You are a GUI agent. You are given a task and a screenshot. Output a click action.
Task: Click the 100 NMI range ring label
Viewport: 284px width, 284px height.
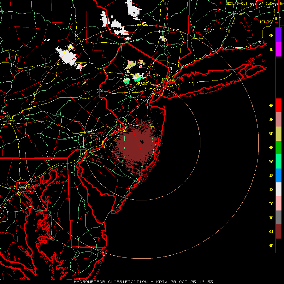tap(142, 25)
